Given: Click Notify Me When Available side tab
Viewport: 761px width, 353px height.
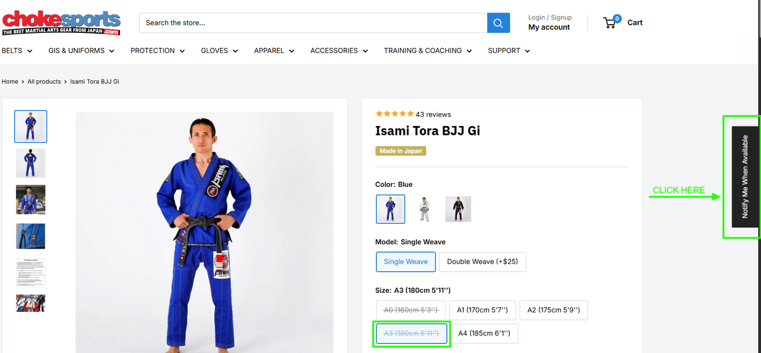Looking at the screenshot, I should pyautogui.click(x=745, y=176).
